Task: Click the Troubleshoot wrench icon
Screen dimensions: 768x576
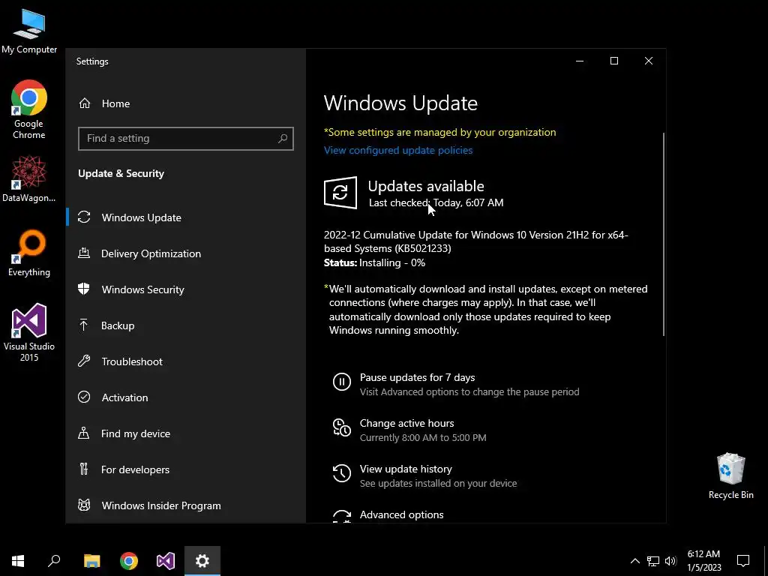Action: (84, 361)
